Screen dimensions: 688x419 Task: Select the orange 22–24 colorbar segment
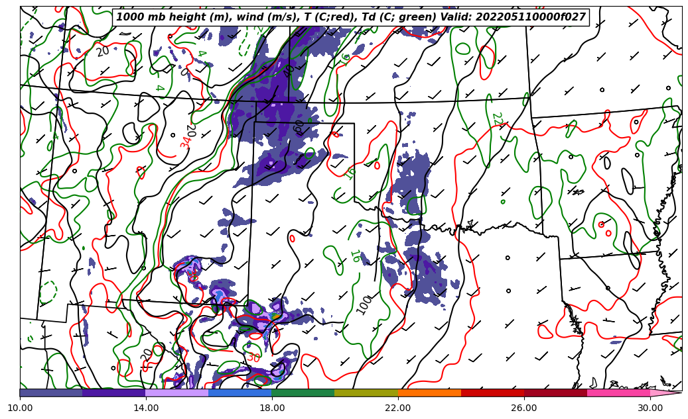429,393
